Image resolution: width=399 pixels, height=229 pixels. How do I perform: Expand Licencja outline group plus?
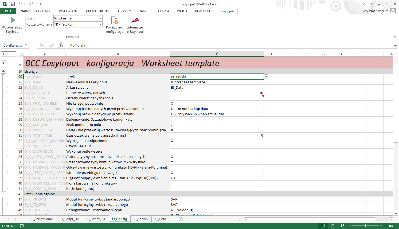pos(3,71)
